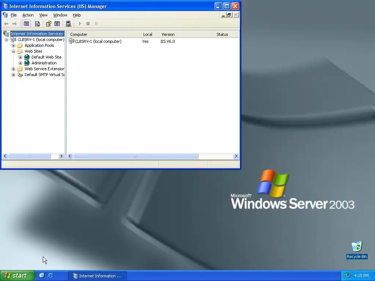
Task: Select the Web Service Extensions folder
Action: (44, 69)
